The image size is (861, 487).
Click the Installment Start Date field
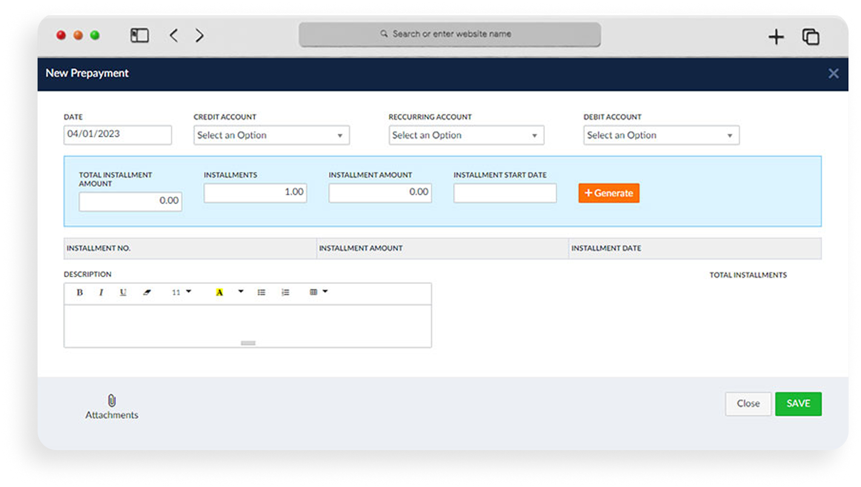tap(505, 194)
